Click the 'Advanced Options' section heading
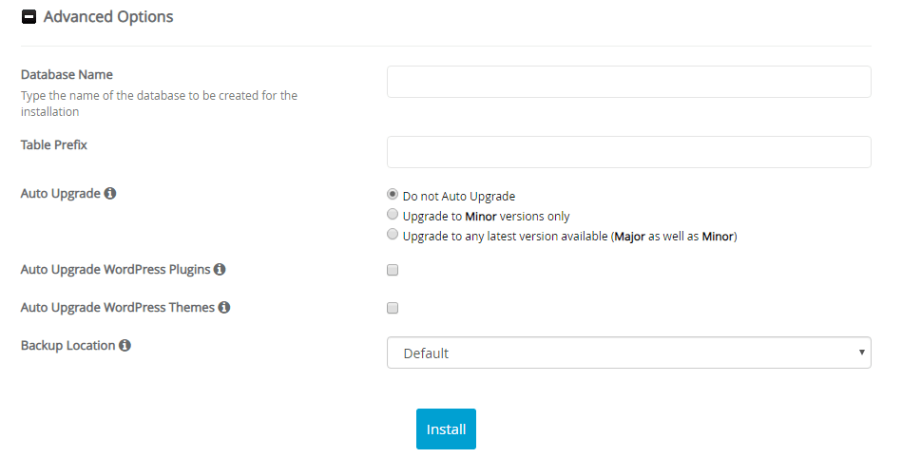 pyautogui.click(x=108, y=17)
